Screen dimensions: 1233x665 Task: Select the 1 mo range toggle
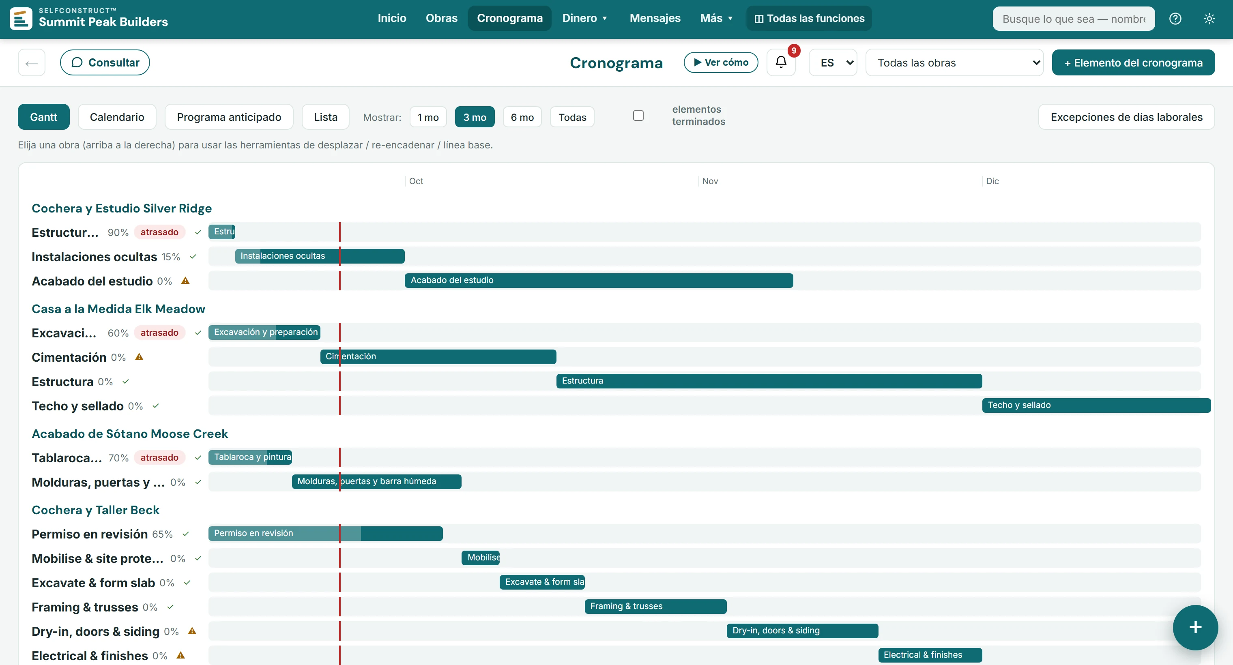pyautogui.click(x=428, y=117)
